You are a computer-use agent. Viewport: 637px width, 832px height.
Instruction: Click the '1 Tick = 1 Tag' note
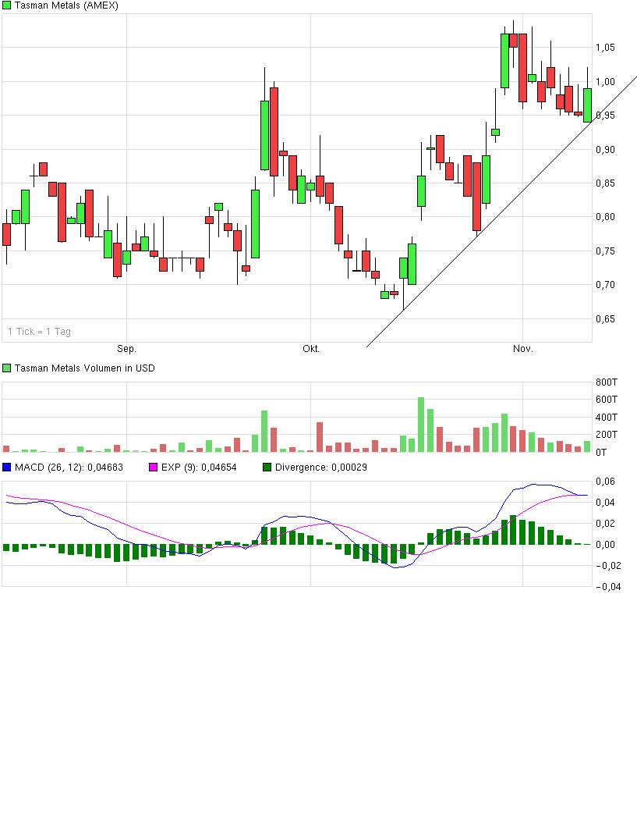click(x=39, y=332)
